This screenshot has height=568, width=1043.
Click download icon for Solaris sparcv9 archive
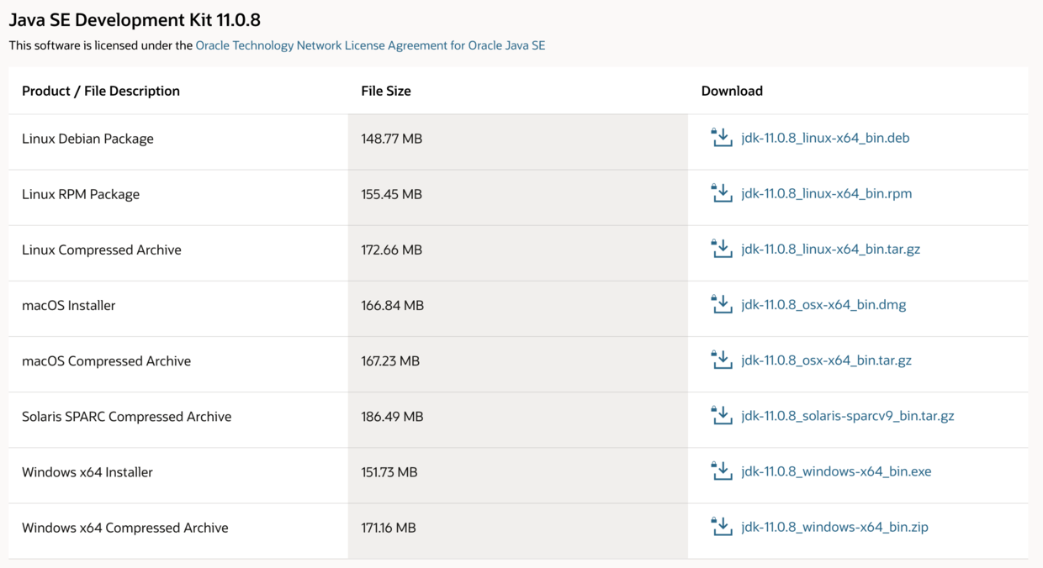tap(722, 415)
